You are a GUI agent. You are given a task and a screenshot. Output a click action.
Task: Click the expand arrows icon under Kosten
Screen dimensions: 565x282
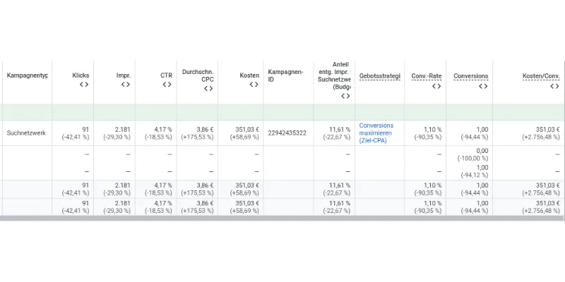(254, 85)
